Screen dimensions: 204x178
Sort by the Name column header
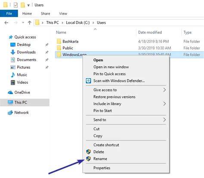click(61, 32)
